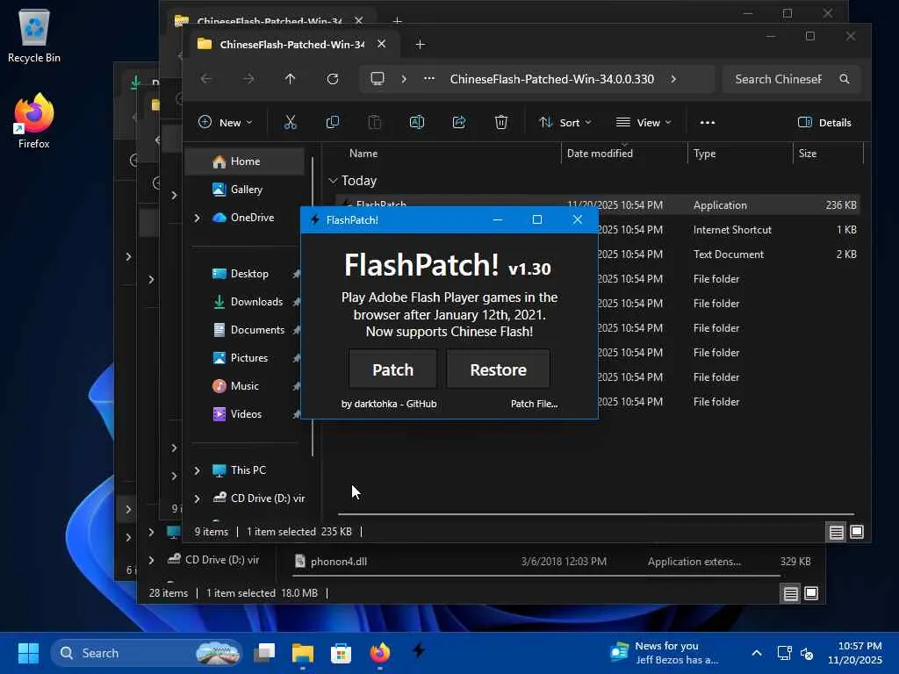Screen dimensions: 899x674
Task: Click the Search ChineseFlash input box
Action: 791,78
